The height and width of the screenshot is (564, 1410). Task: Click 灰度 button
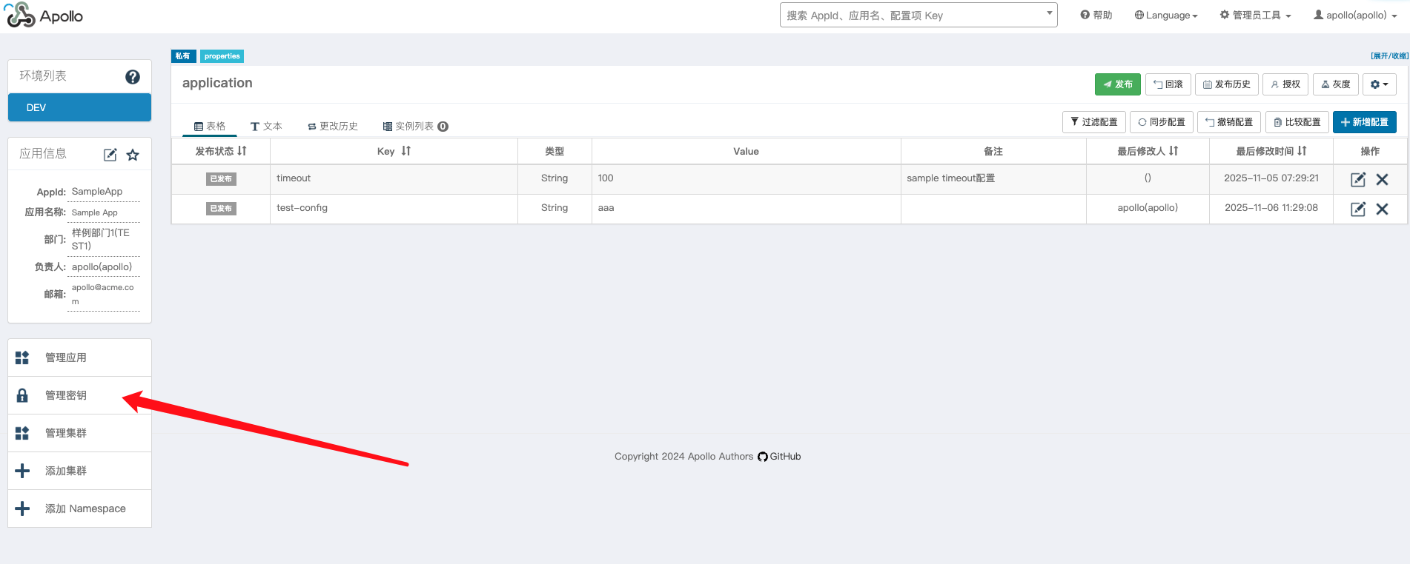point(1336,84)
